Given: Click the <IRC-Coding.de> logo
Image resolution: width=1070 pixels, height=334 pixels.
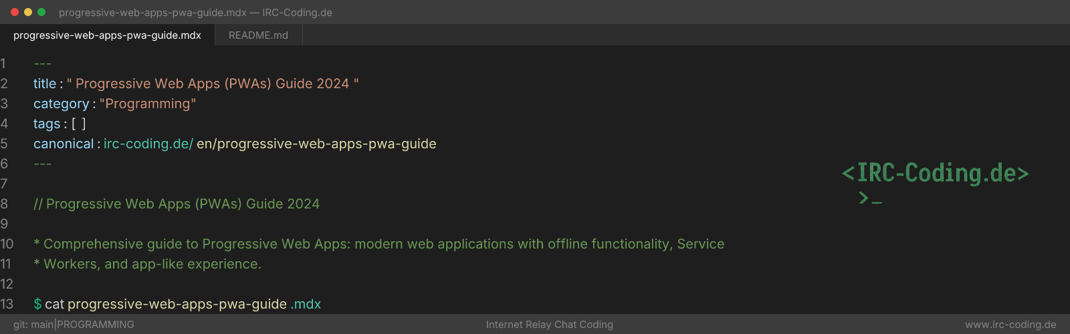Looking at the screenshot, I should (935, 173).
